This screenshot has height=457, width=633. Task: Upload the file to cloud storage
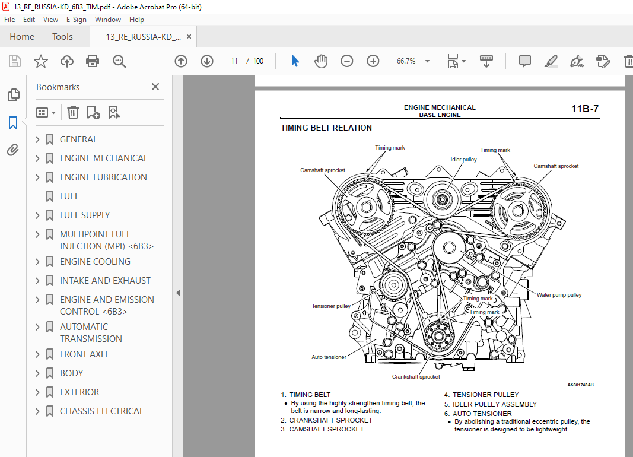pos(66,61)
